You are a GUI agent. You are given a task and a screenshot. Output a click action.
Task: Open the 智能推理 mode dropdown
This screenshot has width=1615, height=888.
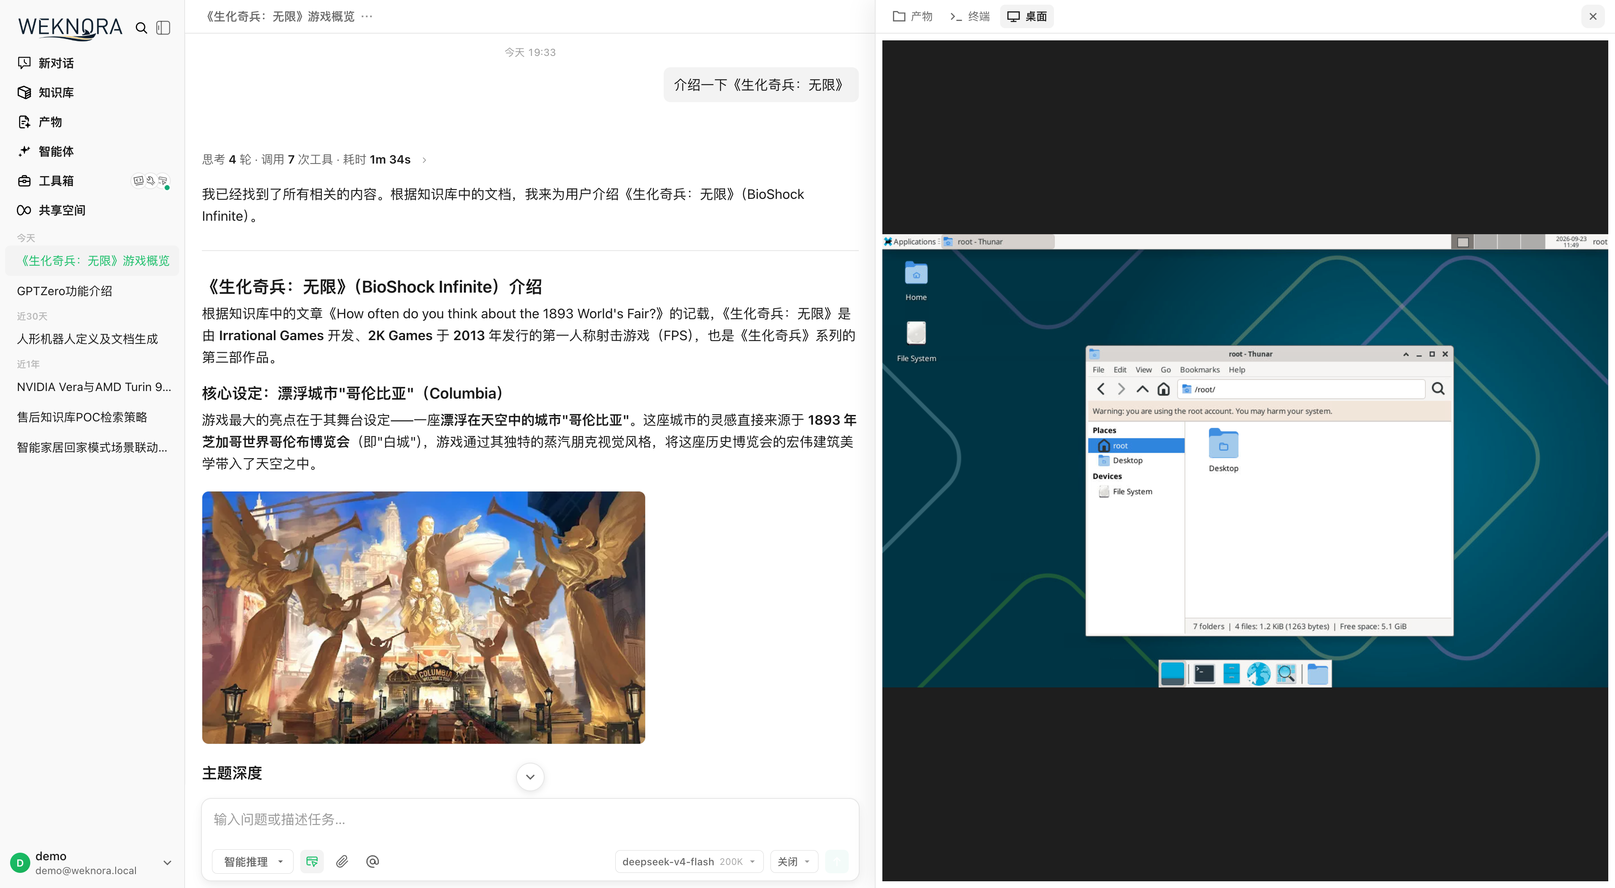[253, 861]
